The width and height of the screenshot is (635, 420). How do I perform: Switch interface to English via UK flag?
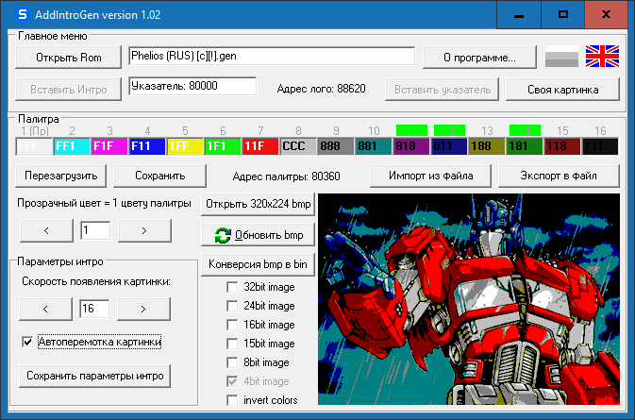click(602, 57)
